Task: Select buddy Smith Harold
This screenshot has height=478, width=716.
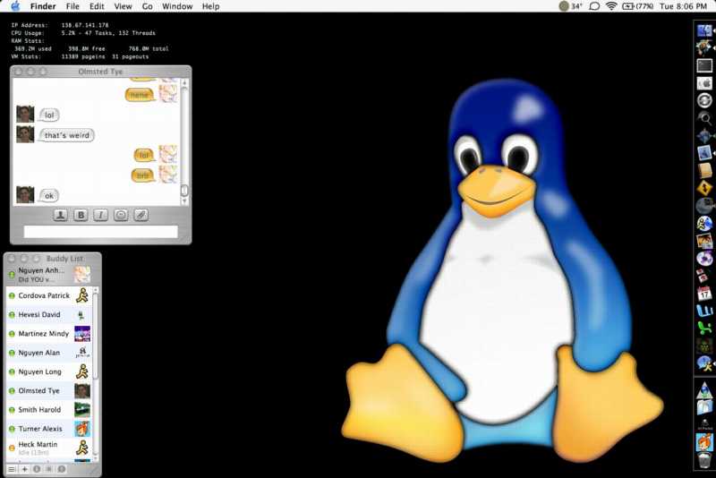Action: click(49, 409)
